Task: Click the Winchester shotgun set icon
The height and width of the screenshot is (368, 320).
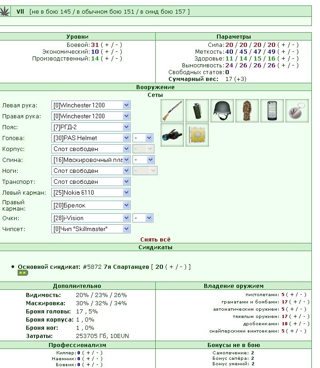Action: coord(172,111)
